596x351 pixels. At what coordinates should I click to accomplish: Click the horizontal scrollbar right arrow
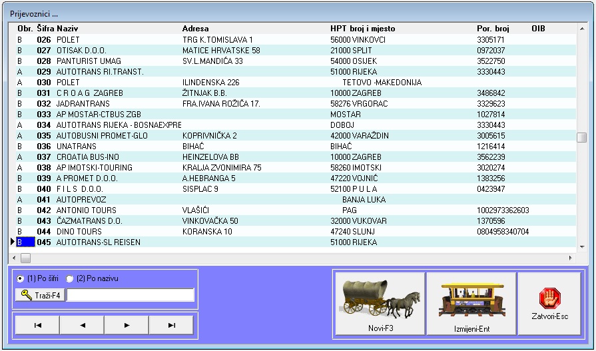[x=571, y=258]
